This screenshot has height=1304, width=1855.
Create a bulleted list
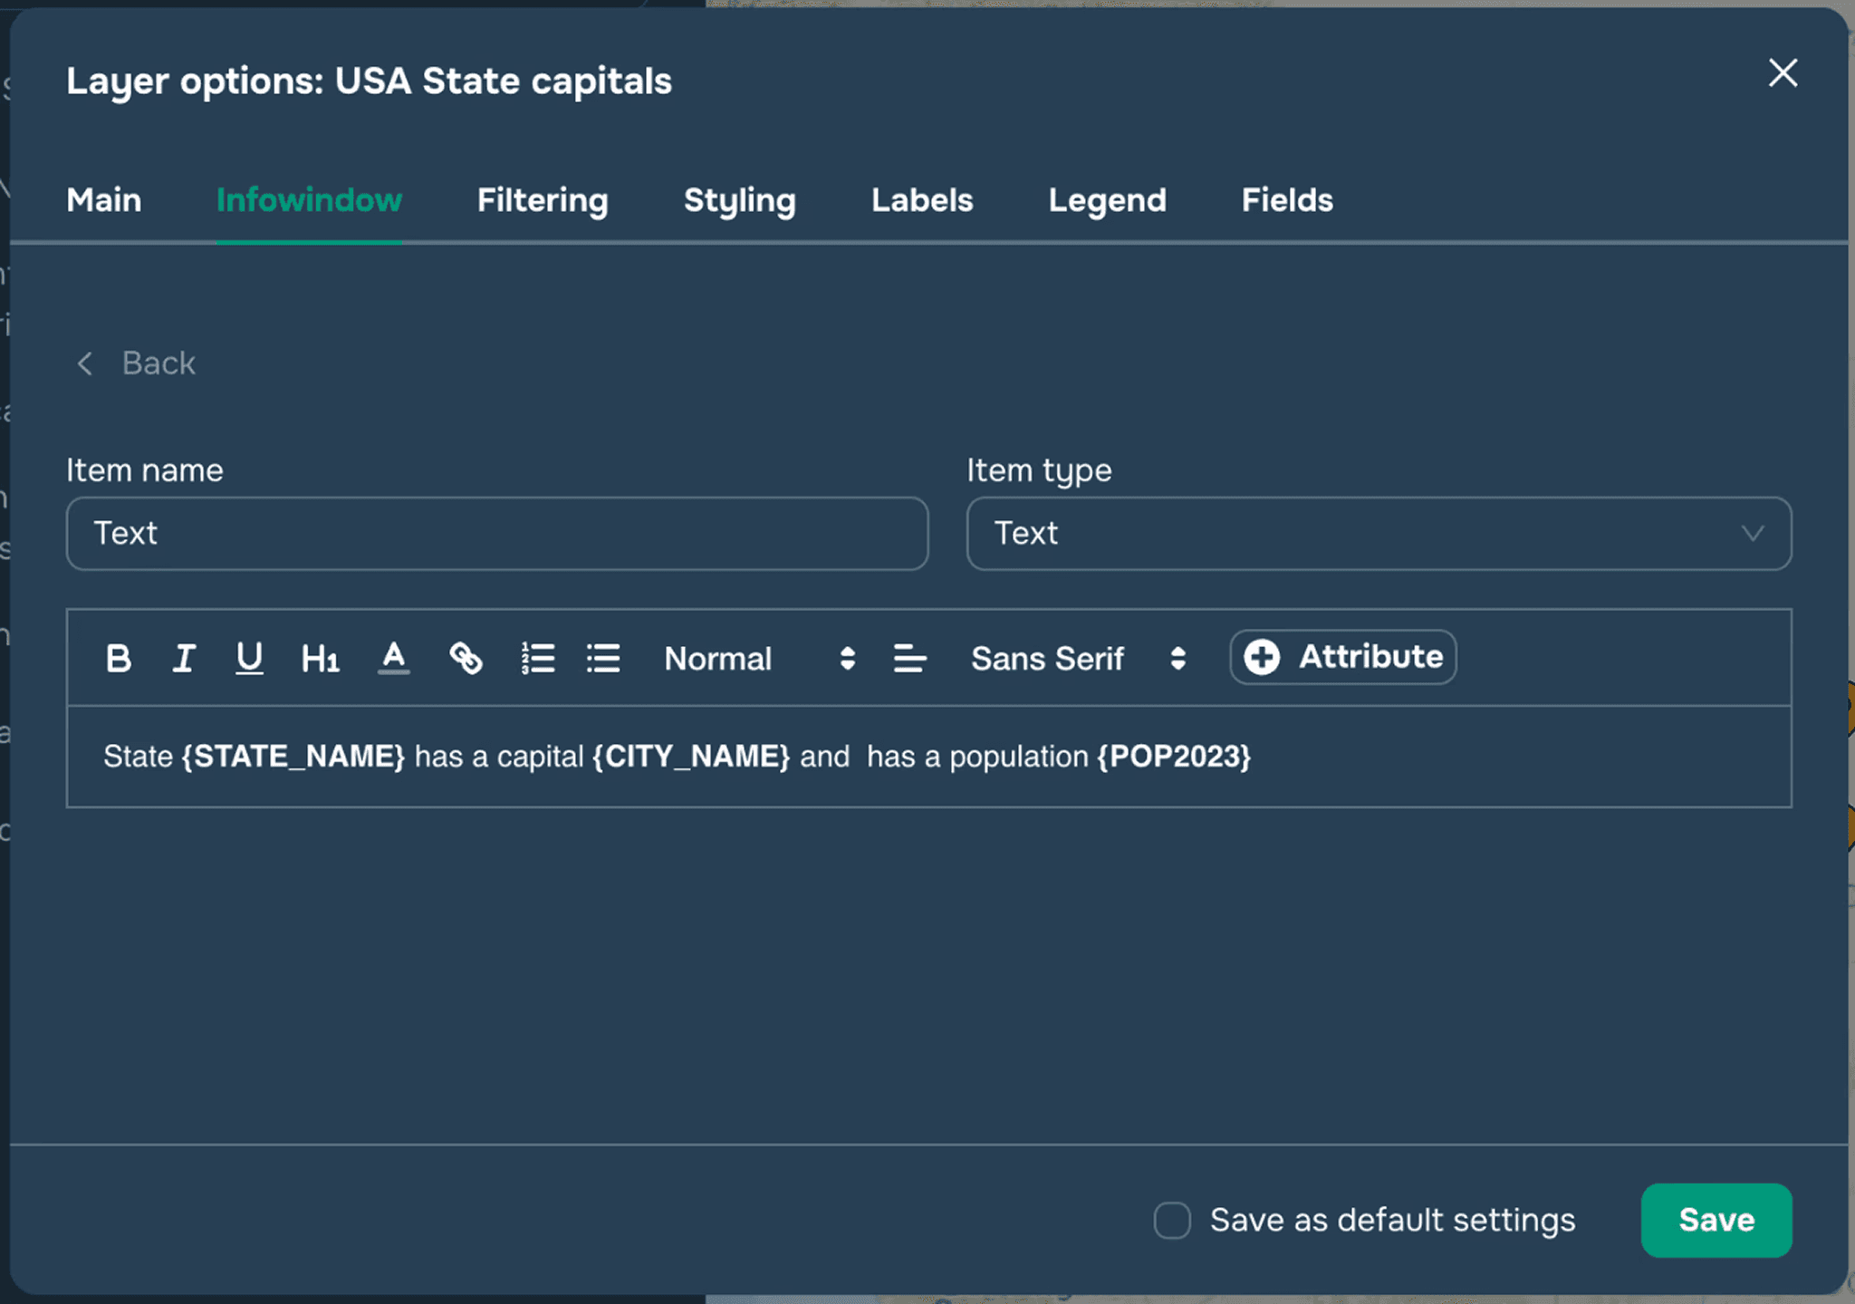(x=603, y=658)
